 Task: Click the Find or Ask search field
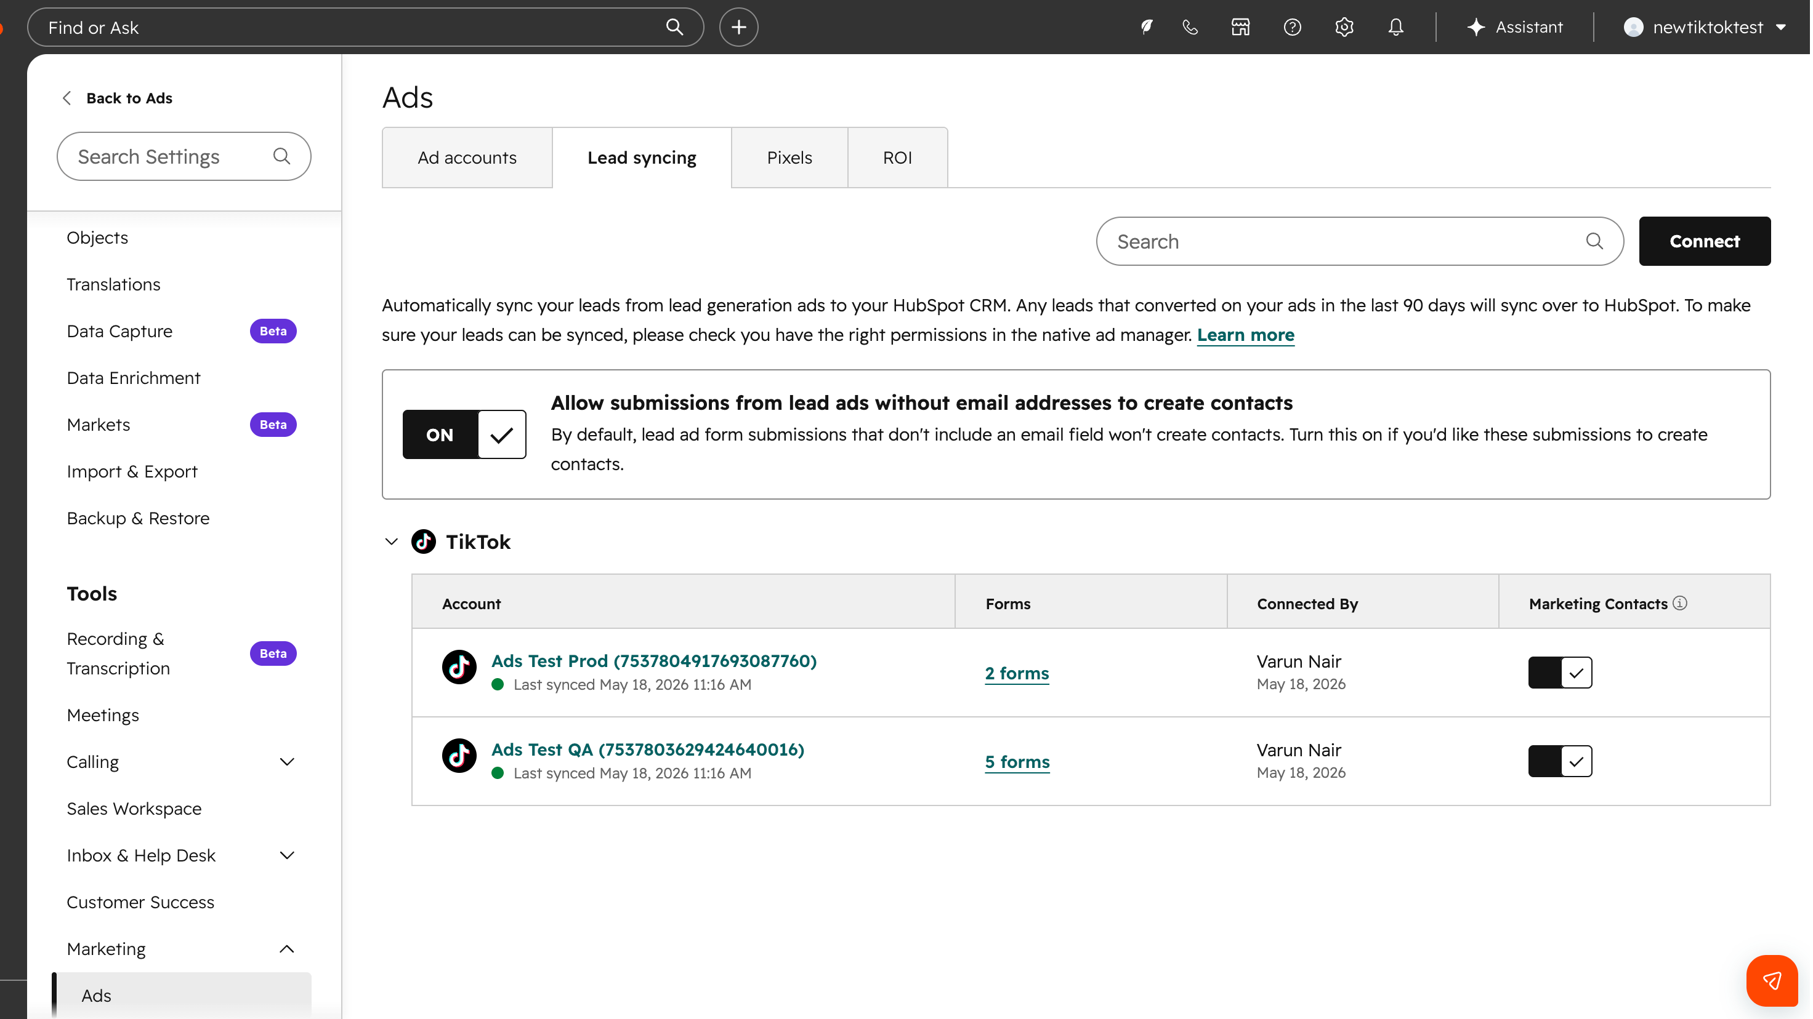(365, 28)
